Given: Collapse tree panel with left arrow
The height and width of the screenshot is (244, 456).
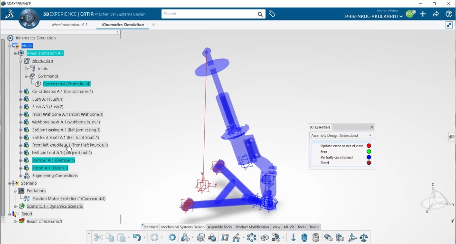Looking at the screenshot, I should 117,32.
